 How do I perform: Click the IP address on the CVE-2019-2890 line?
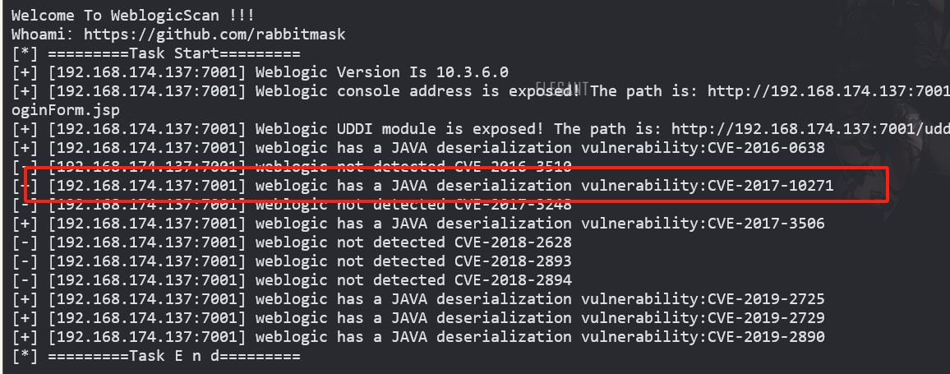[147, 337]
